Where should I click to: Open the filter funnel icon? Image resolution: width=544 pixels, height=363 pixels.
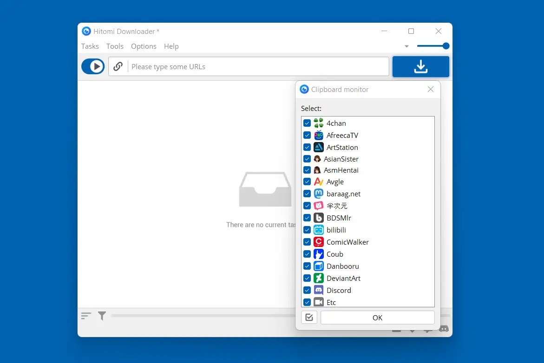pos(102,316)
